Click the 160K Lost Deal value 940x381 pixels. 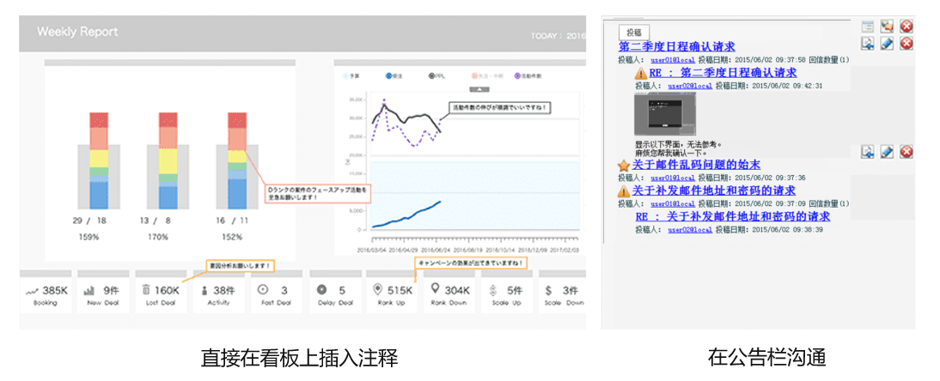coord(168,291)
